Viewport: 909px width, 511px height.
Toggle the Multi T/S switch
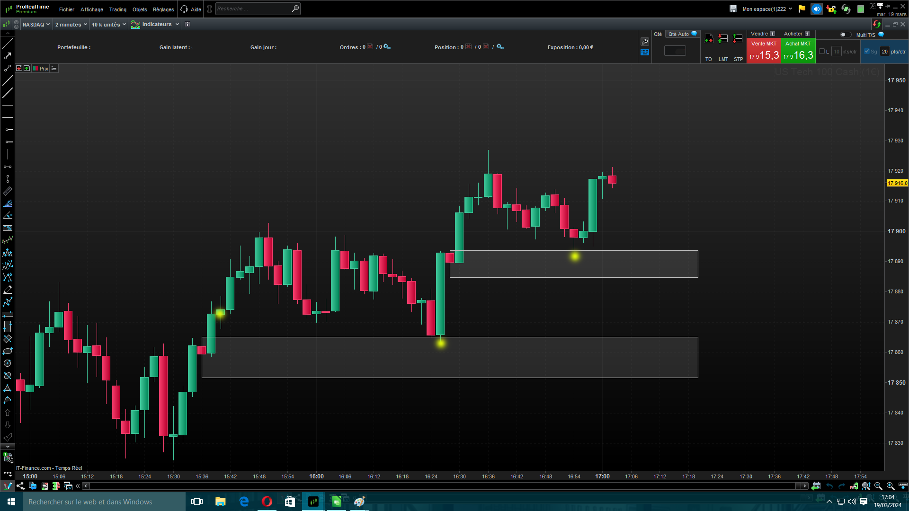click(x=845, y=35)
